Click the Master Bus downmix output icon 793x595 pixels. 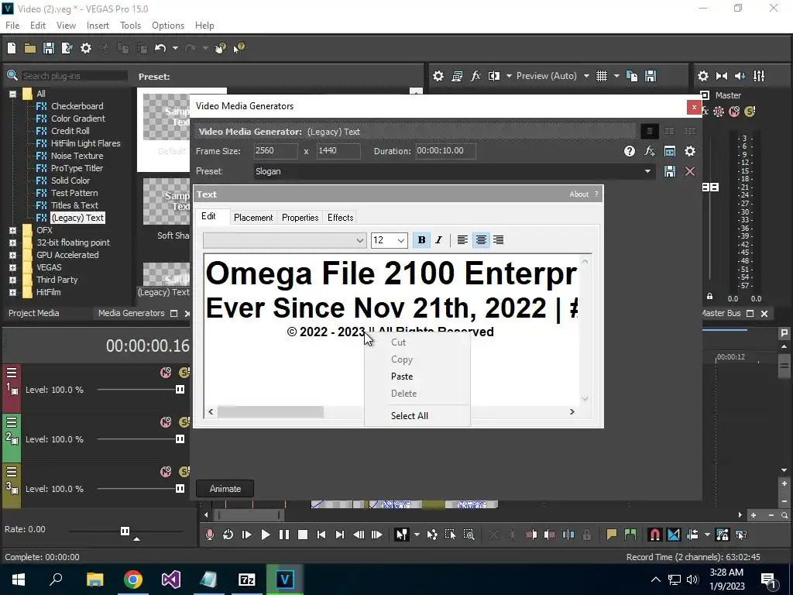coord(722,76)
